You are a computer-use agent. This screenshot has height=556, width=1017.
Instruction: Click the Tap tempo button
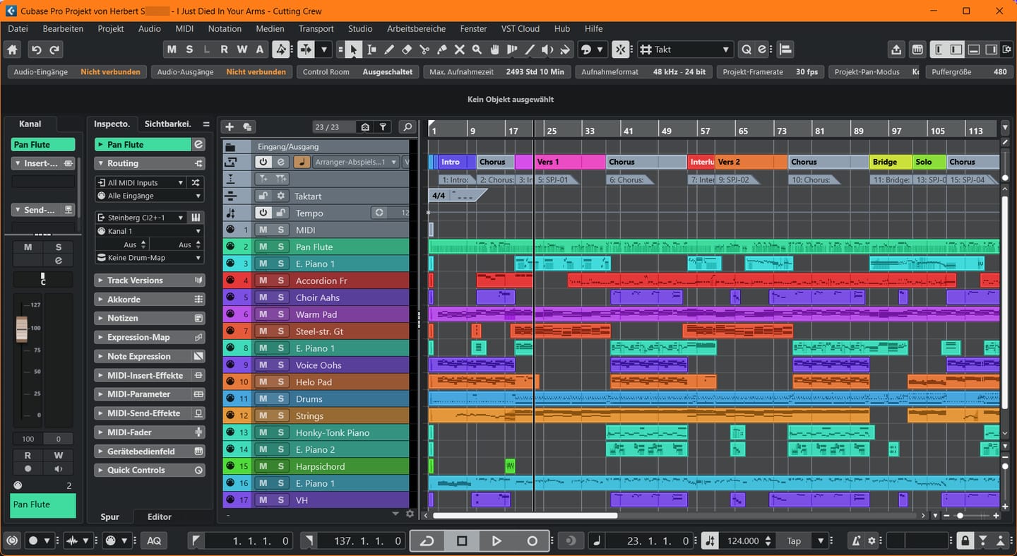(x=794, y=541)
